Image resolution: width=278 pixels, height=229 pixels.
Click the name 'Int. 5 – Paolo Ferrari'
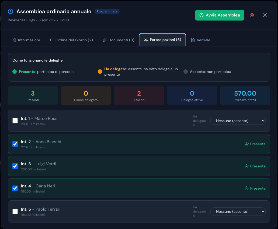(41, 209)
